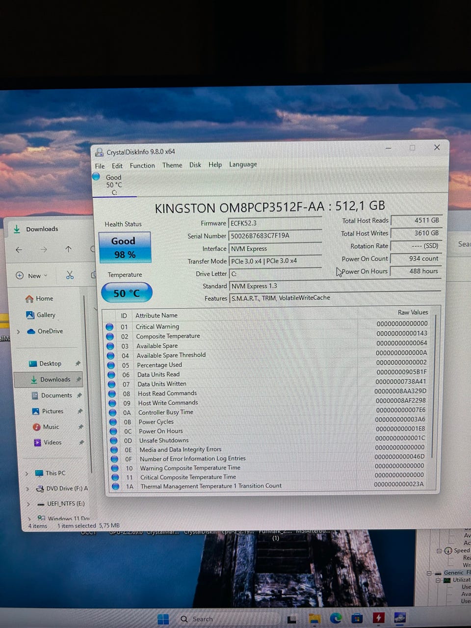Image resolution: width=471 pixels, height=628 pixels.
Task: Open the Documents quick access folder
Action: (52, 395)
